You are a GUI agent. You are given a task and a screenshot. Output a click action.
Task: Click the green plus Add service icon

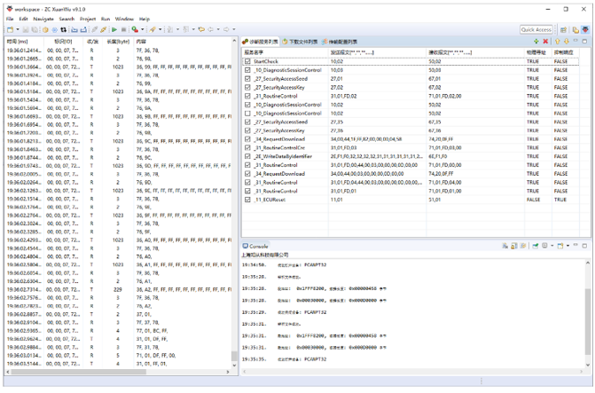(x=536, y=41)
